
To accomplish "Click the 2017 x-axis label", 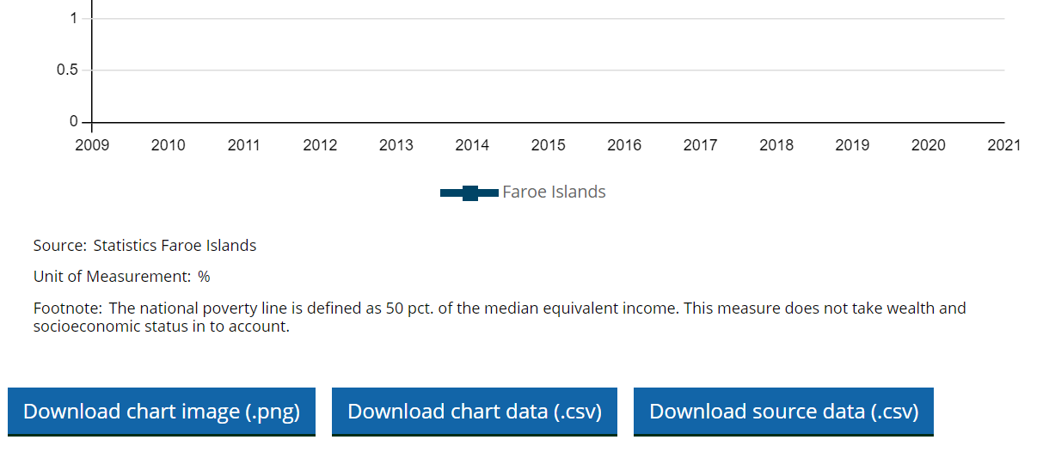I will [700, 145].
